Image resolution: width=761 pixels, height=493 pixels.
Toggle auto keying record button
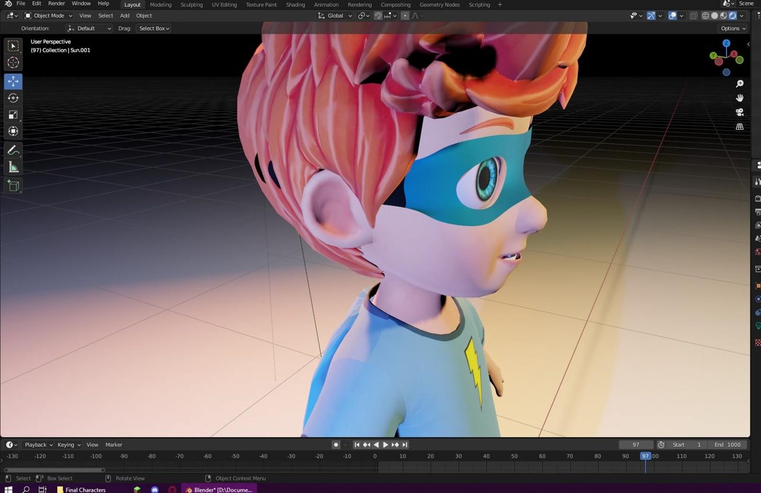[336, 445]
